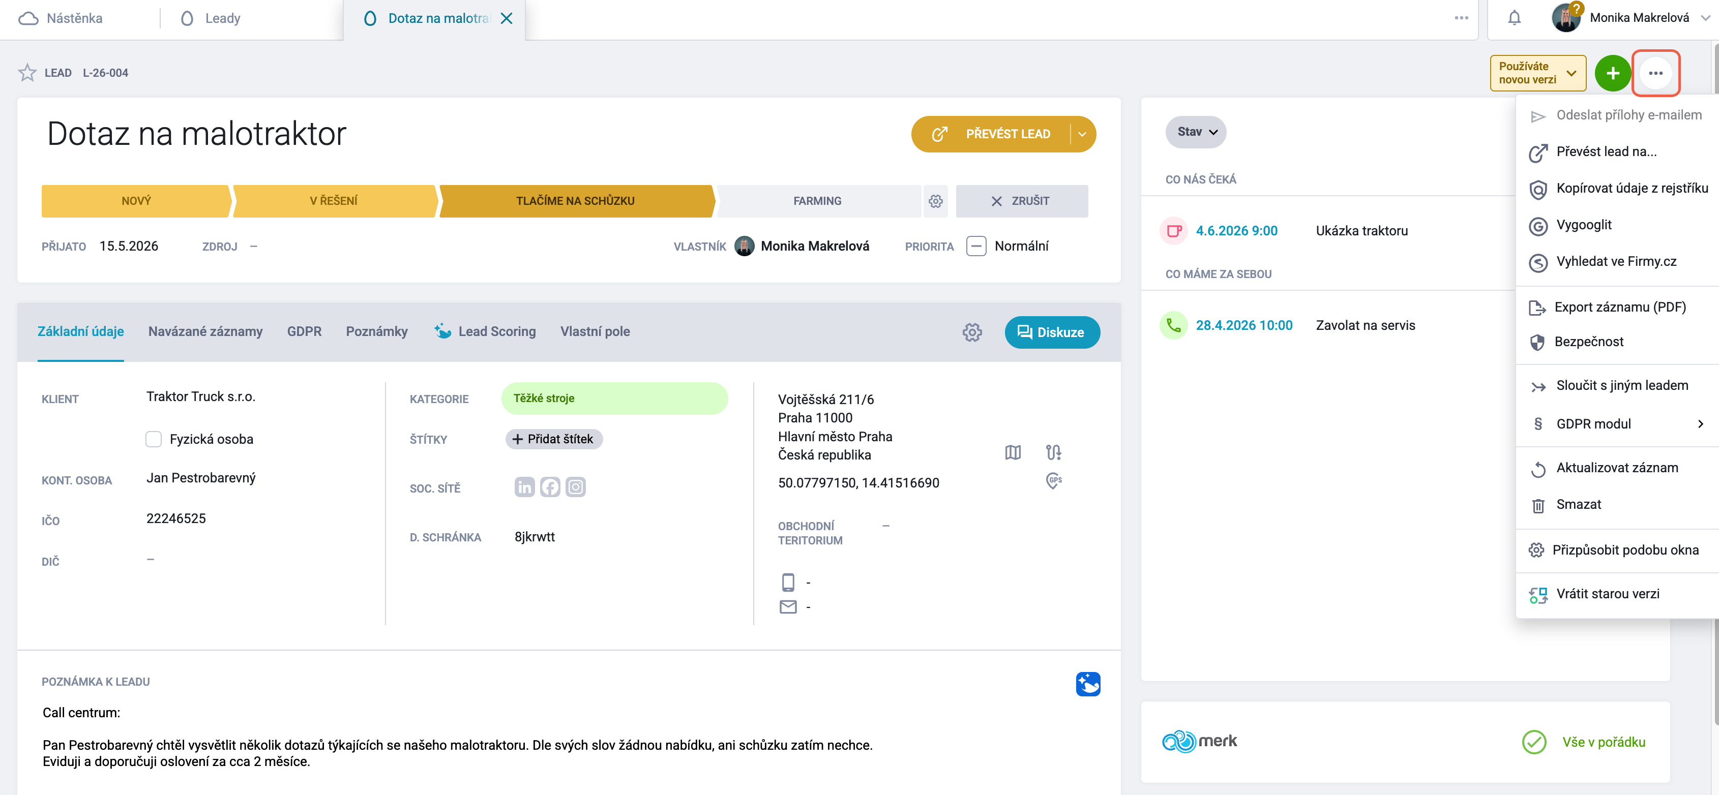Click client name Traktor Truck s.r.o.
This screenshot has height=795, width=1719.
click(x=201, y=397)
